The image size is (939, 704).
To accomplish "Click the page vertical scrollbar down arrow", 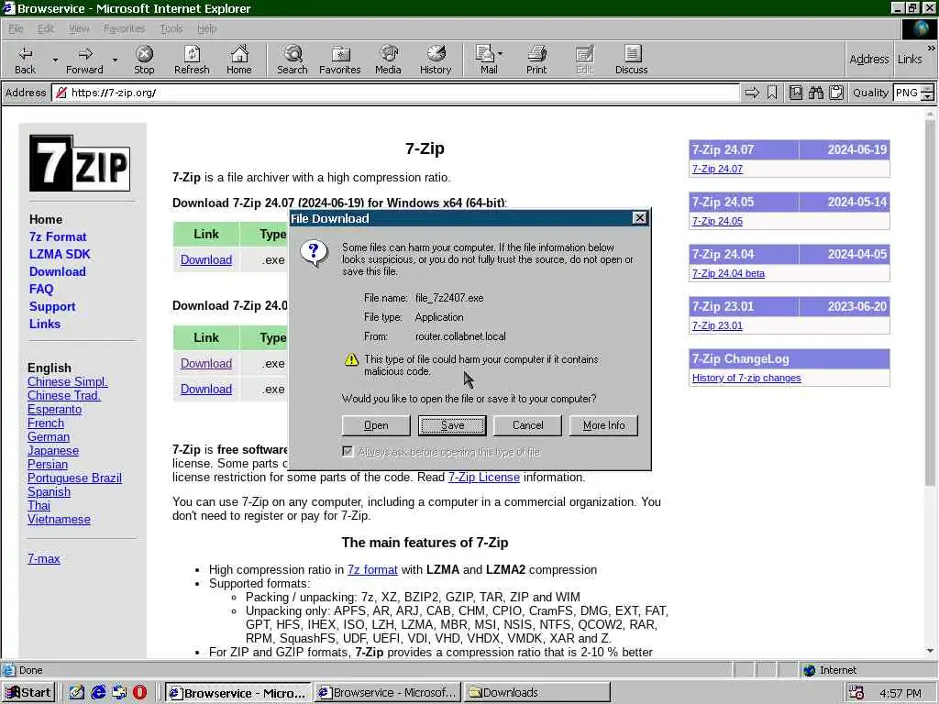I will [x=930, y=650].
